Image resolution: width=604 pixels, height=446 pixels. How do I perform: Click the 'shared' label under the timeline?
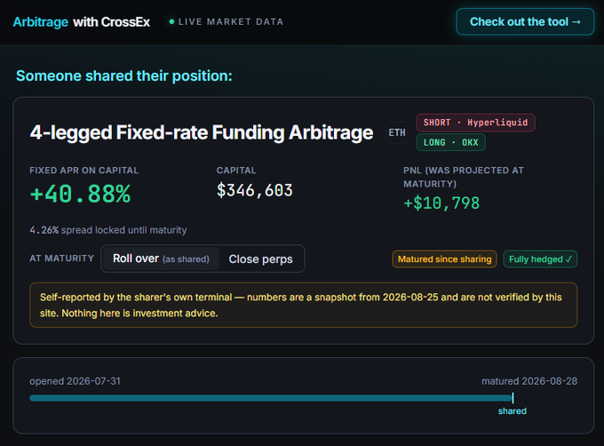coord(512,411)
